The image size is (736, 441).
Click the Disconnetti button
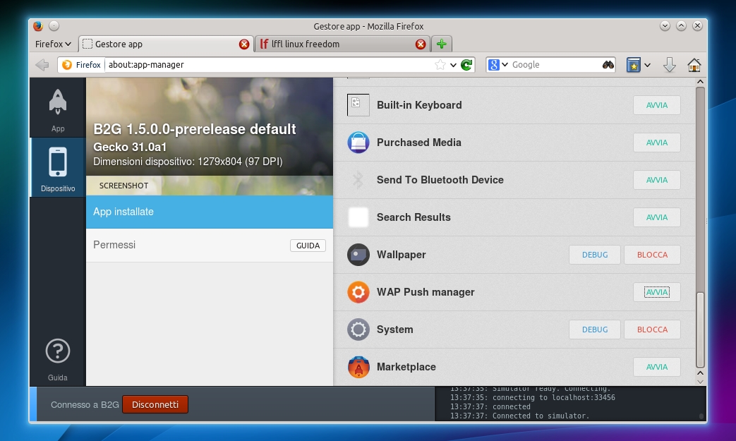[x=155, y=404]
